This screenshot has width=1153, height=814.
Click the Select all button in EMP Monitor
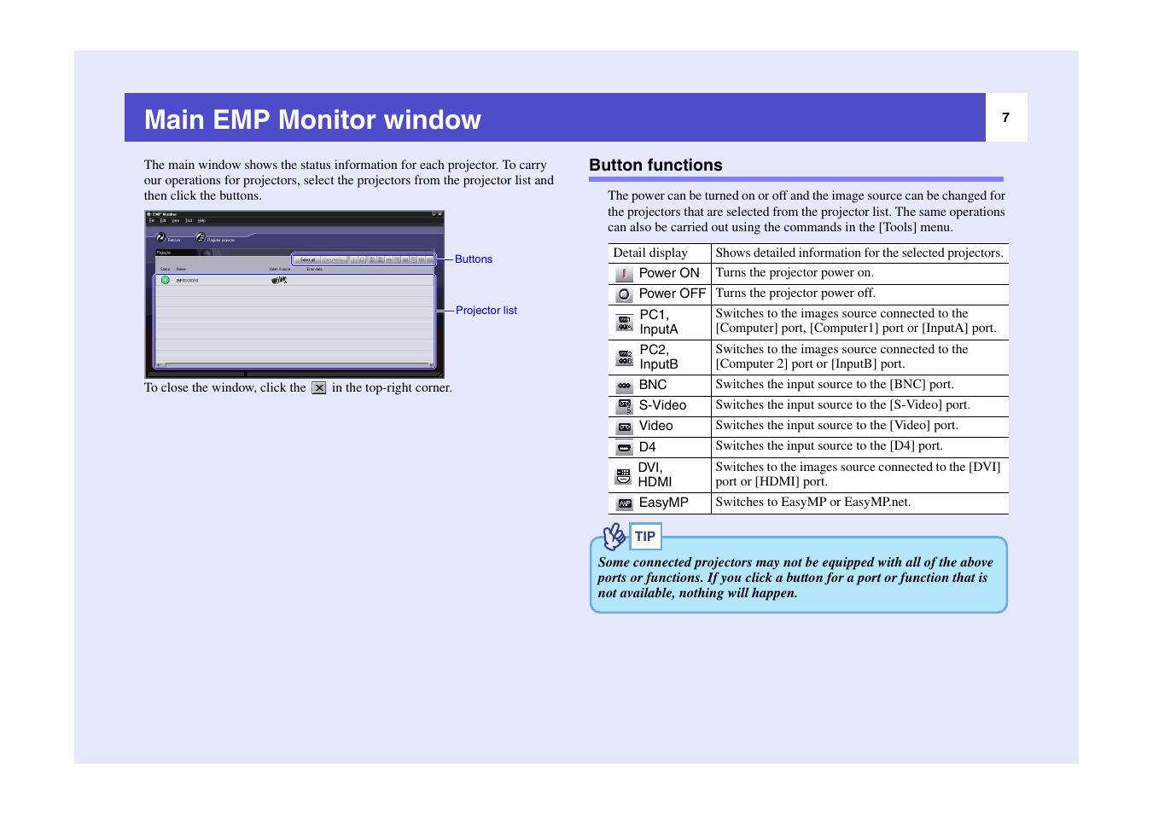coord(307,259)
